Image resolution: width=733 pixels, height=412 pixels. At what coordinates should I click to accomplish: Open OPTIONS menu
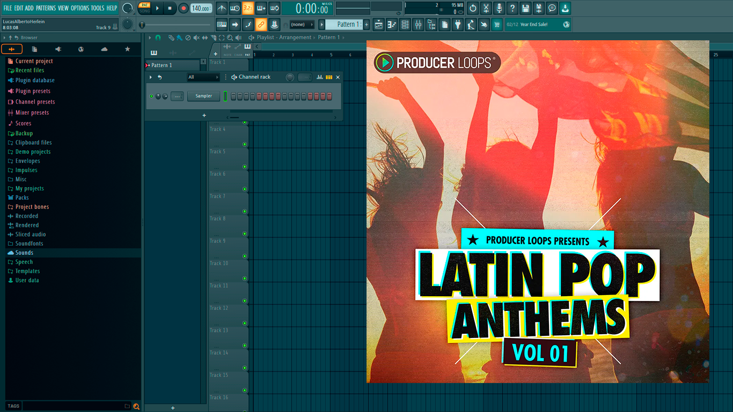pos(80,8)
